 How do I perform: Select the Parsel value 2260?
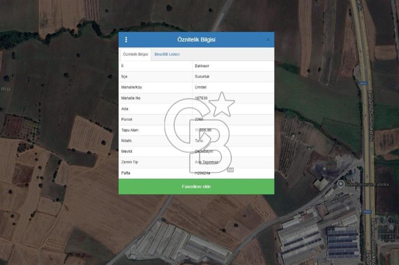pos(199,119)
